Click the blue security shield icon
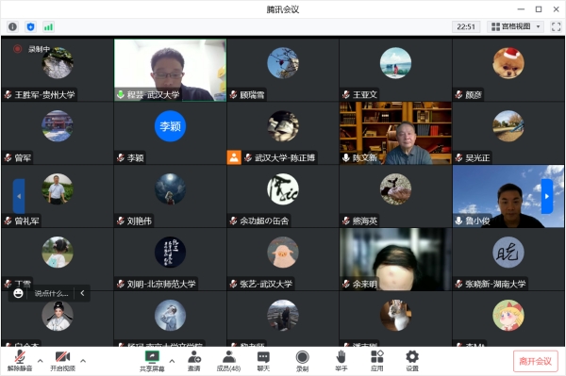Image resolution: width=566 pixels, height=376 pixels. point(31,26)
